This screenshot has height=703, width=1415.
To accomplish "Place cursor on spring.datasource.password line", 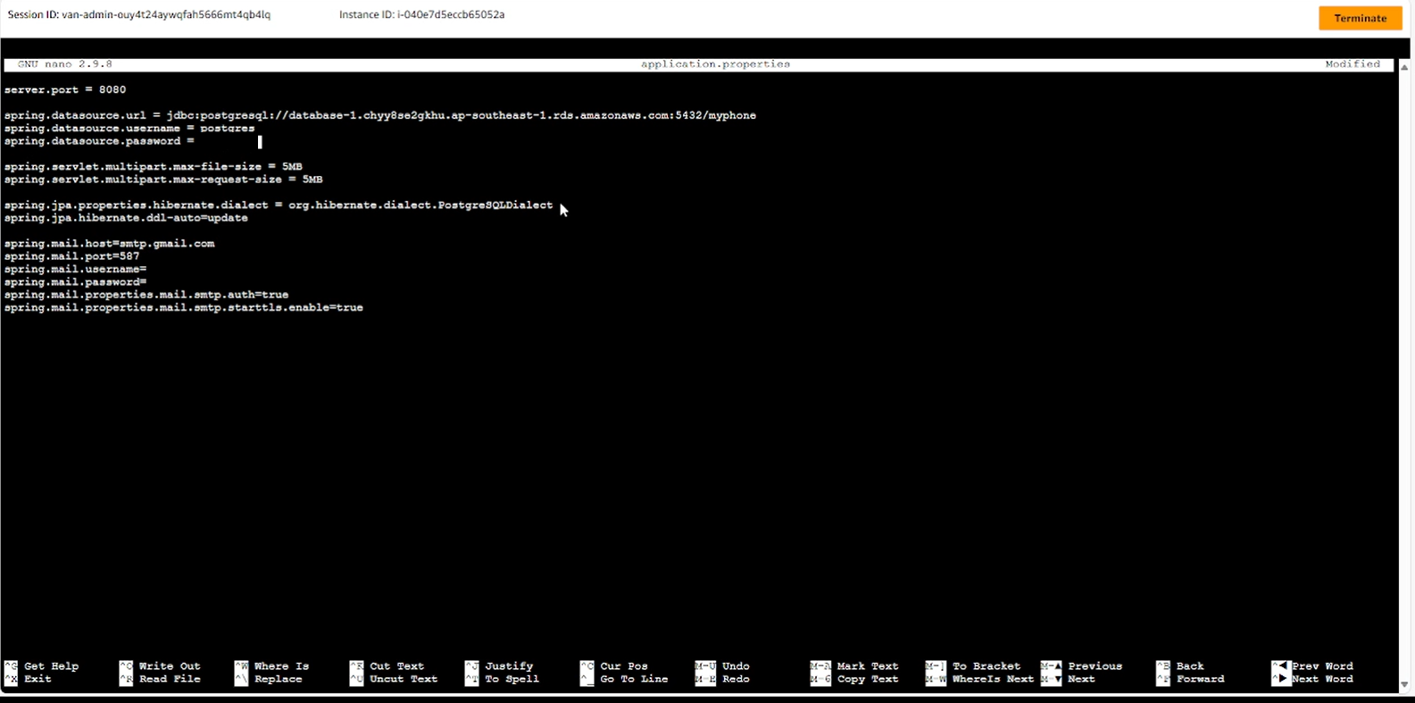I will point(99,141).
